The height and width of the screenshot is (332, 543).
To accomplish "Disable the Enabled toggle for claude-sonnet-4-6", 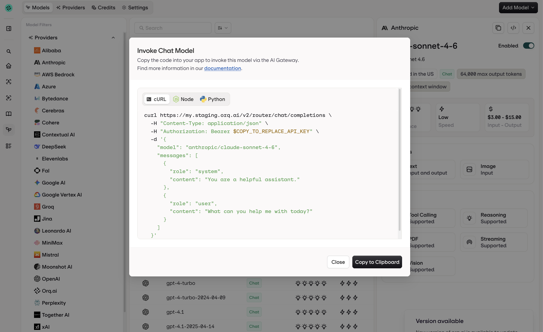I will point(528,46).
